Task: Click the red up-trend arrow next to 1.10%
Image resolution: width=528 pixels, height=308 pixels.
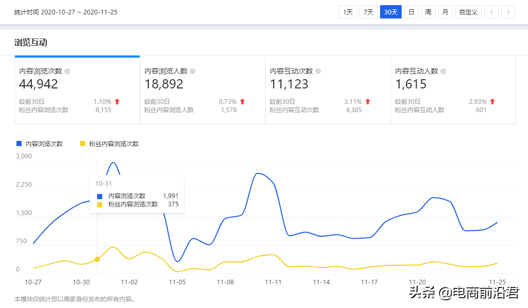Action: tap(118, 102)
